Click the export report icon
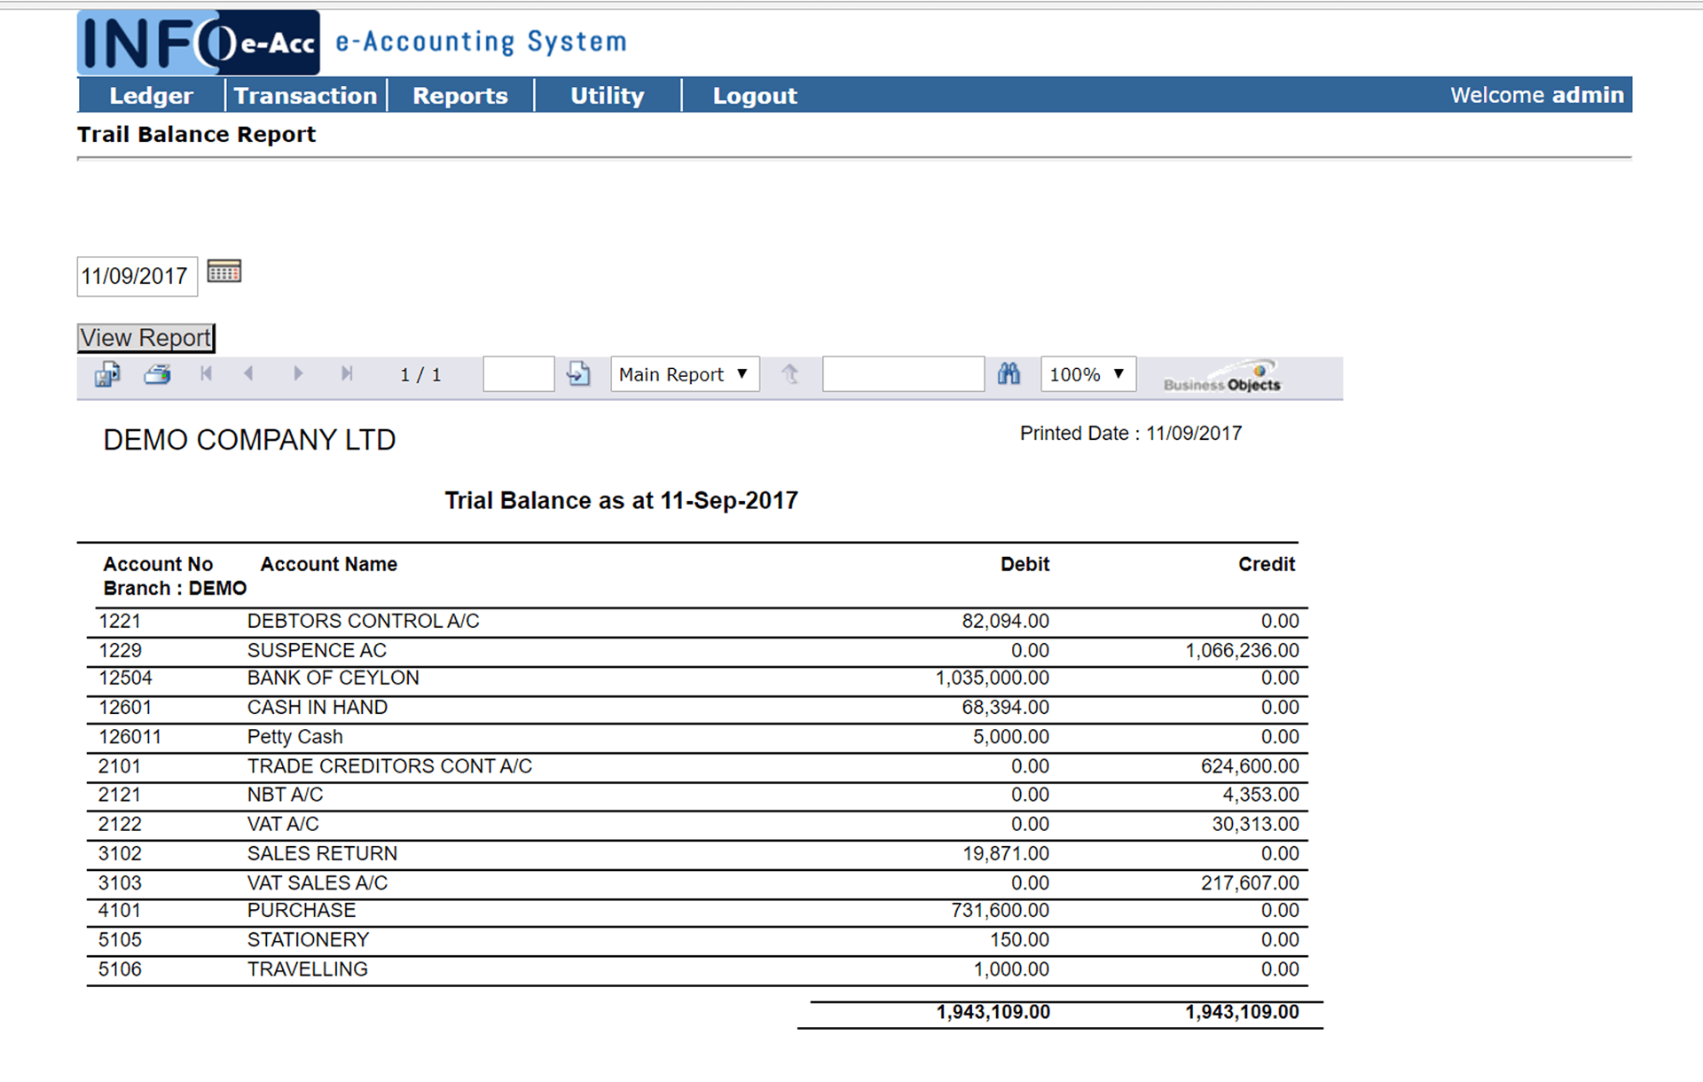This screenshot has width=1703, height=1082. 107,374
